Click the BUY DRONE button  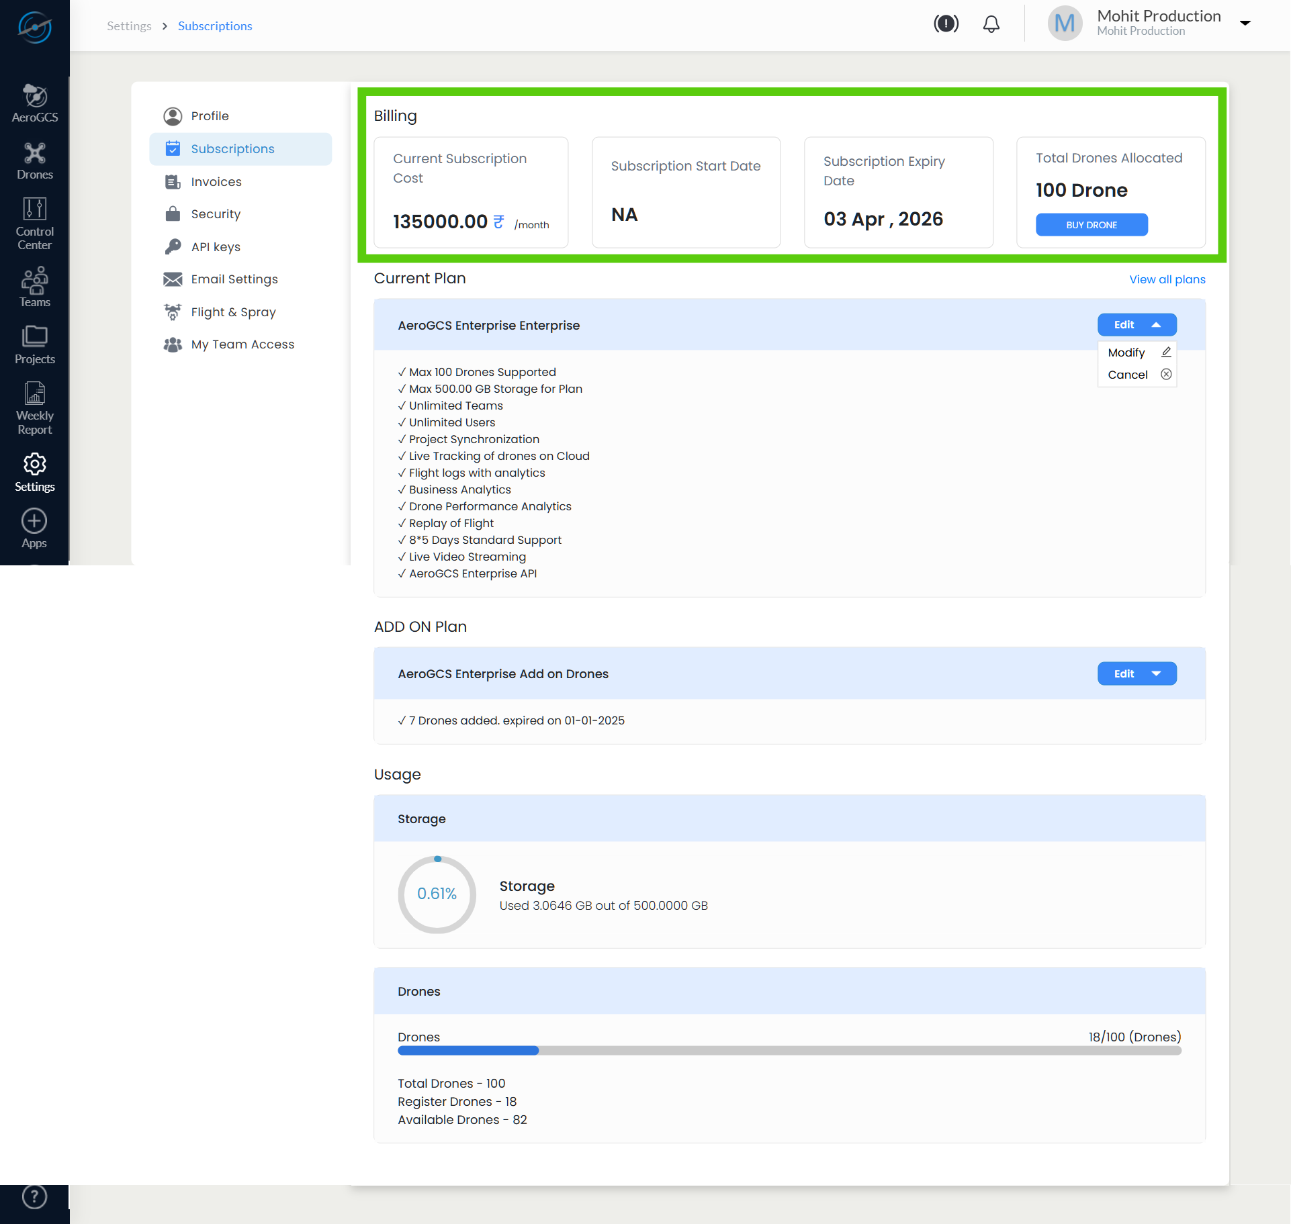click(1092, 225)
